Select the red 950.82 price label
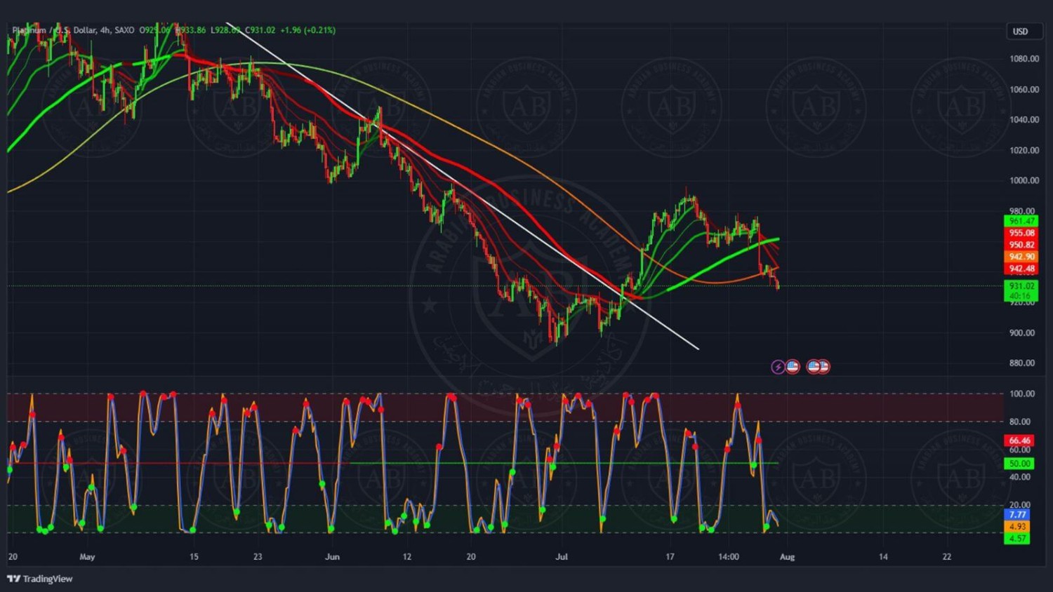1053x592 pixels. point(1021,245)
